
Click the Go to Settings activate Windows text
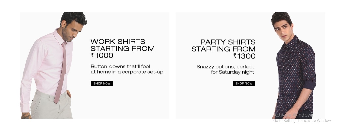[302, 121]
